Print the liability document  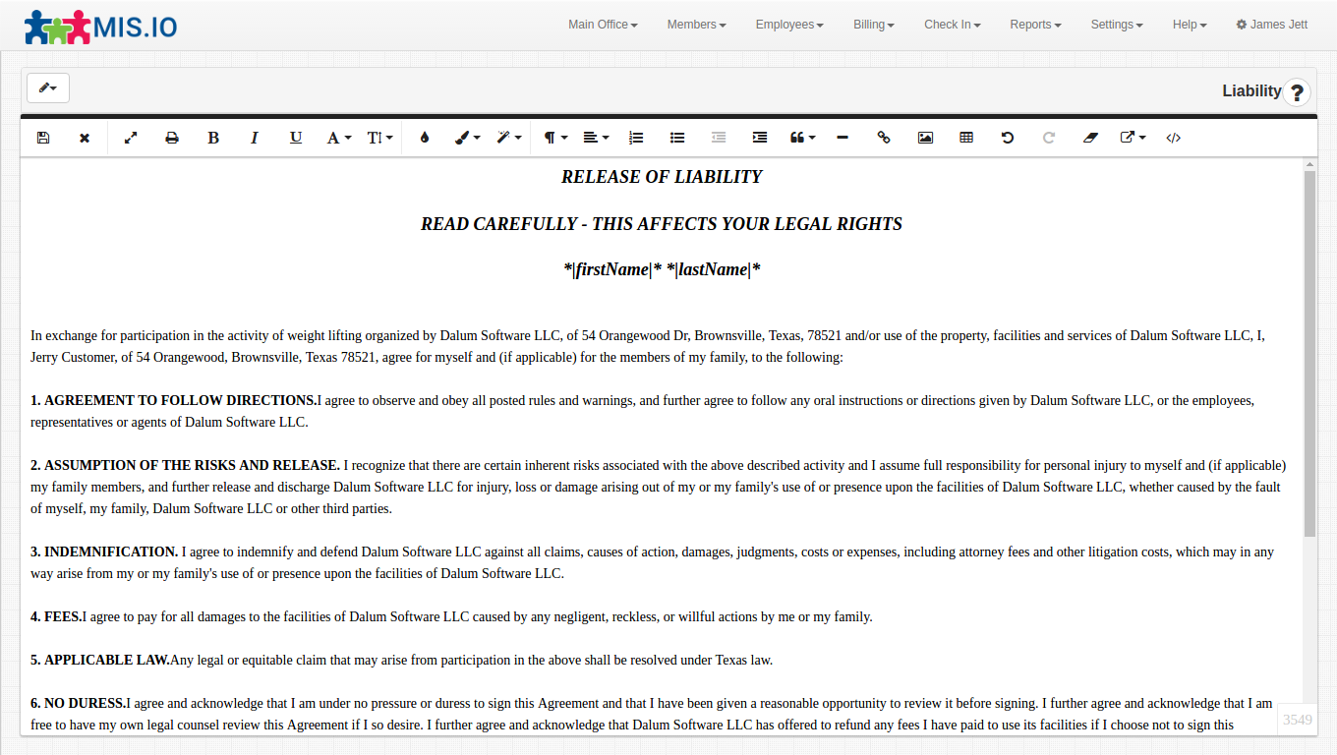(x=172, y=138)
